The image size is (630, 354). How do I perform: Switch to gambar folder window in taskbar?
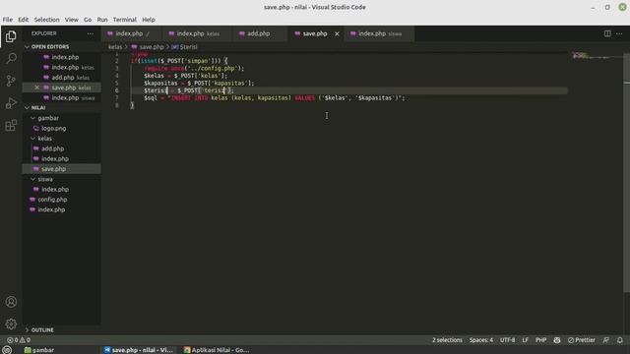point(39,350)
